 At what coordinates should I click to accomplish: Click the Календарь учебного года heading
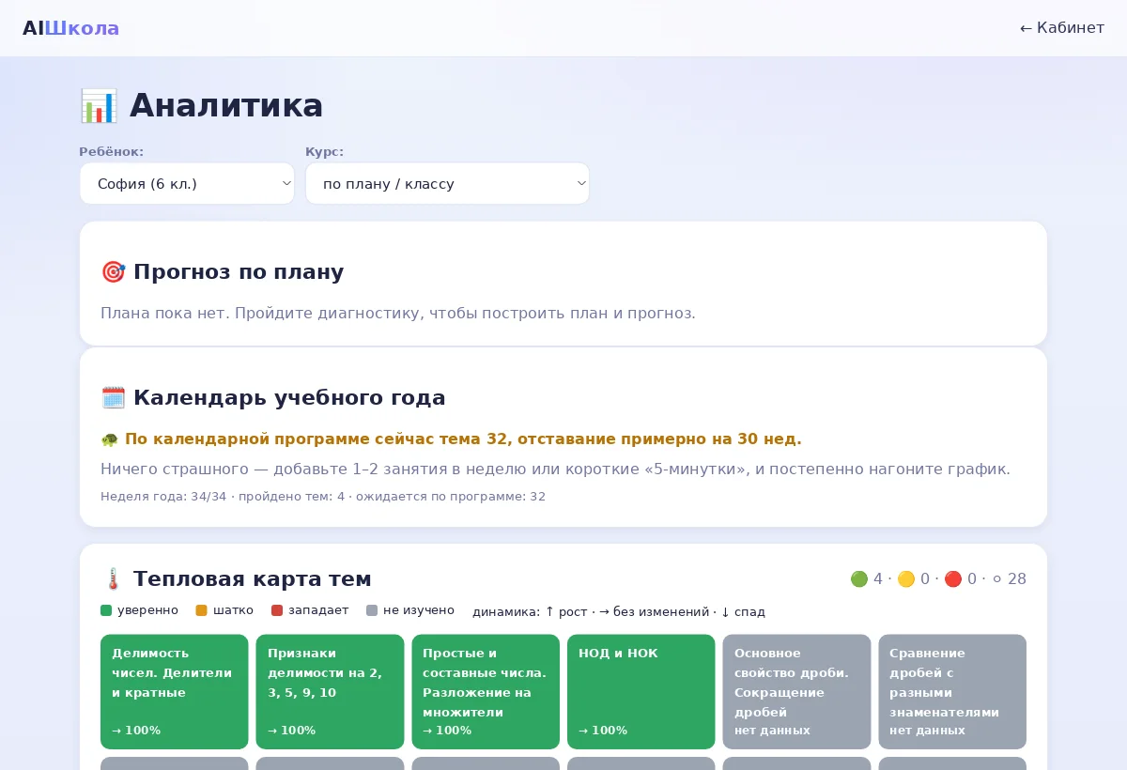coord(289,398)
